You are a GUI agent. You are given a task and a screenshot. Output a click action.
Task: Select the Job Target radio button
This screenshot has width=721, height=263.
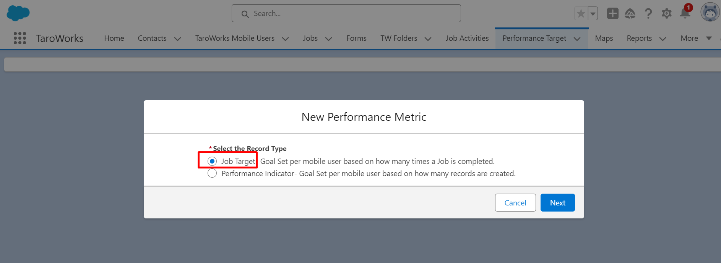[x=212, y=161]
